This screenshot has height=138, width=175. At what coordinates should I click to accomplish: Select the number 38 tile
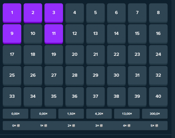pyautogui.click(x=116, y=97)
